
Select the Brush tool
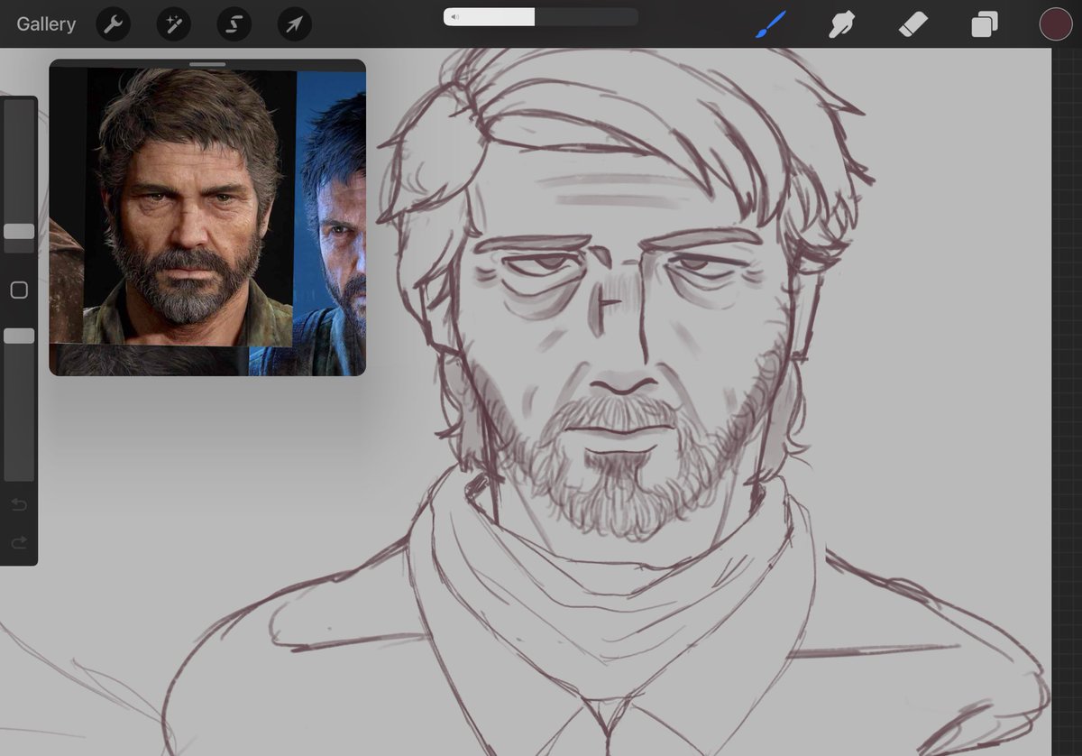coord(771,24)
